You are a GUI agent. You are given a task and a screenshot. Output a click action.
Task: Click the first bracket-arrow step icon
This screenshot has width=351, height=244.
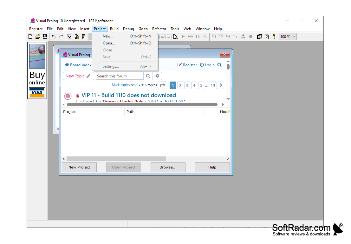[214, 36]
